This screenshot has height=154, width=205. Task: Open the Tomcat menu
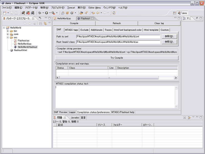point(71,8)
